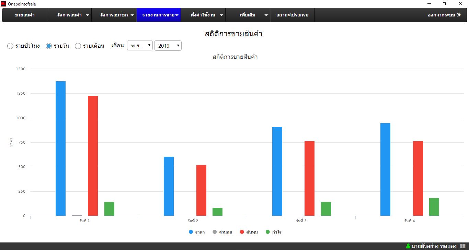Open the month dropdown showing พ.ย.
Viewport: 469px width, 250px height.
pos(140,46)
